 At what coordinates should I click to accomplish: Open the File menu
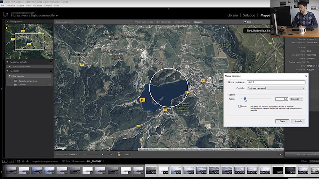point(3,5)
